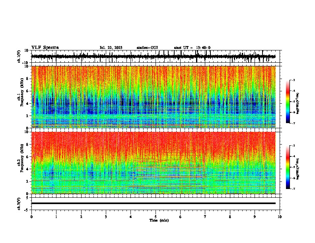315x243 pixels.
Task: Click the date text "Jul 22, 2023"
Action: pyautogui.click(x=111, y=48)
